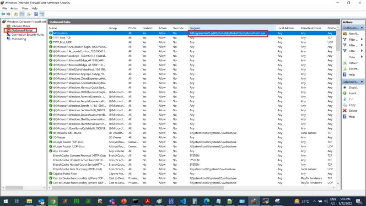Click the Up One Level toolbar icon

pyautogui.click(x=16, y=14)
